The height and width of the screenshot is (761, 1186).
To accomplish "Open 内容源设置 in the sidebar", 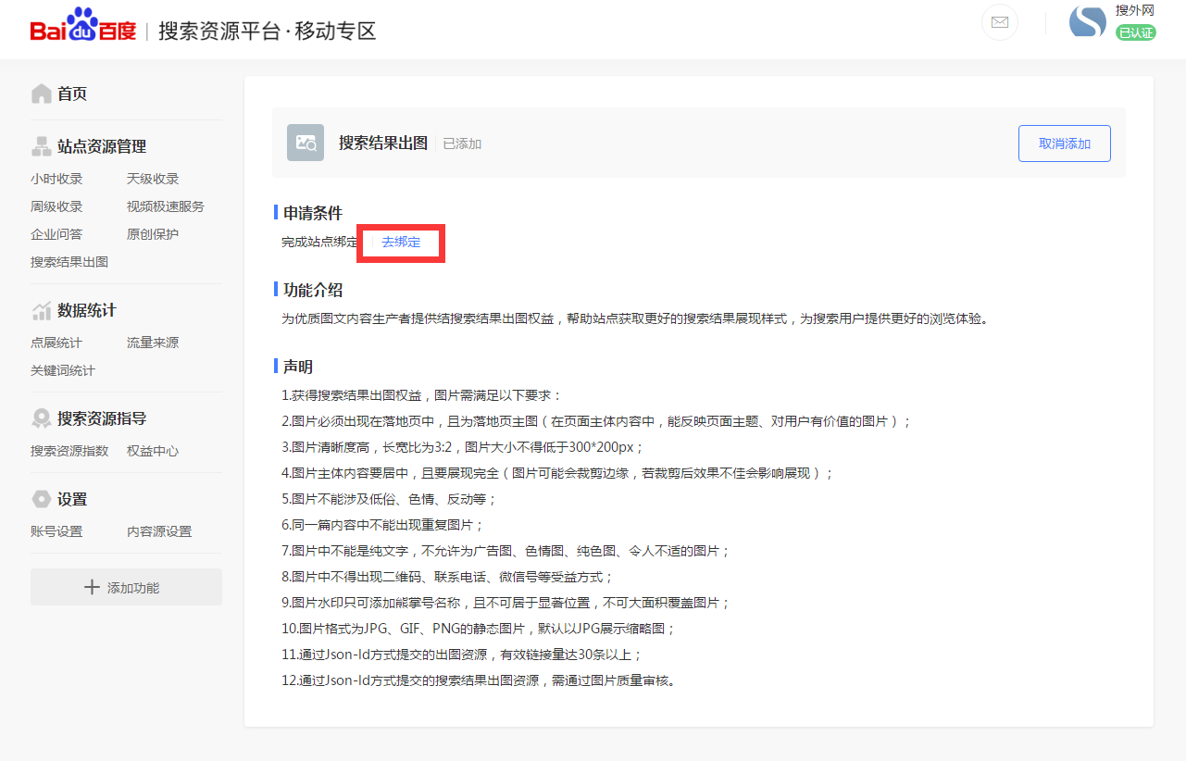I will (159, 530).
